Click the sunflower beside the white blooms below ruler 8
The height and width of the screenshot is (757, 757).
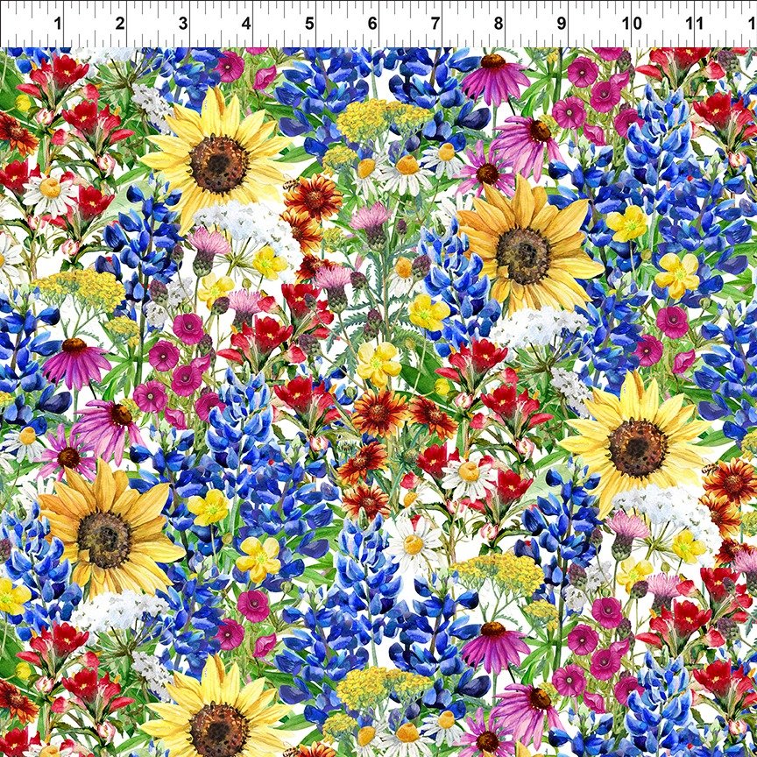[x=524, y=254]
